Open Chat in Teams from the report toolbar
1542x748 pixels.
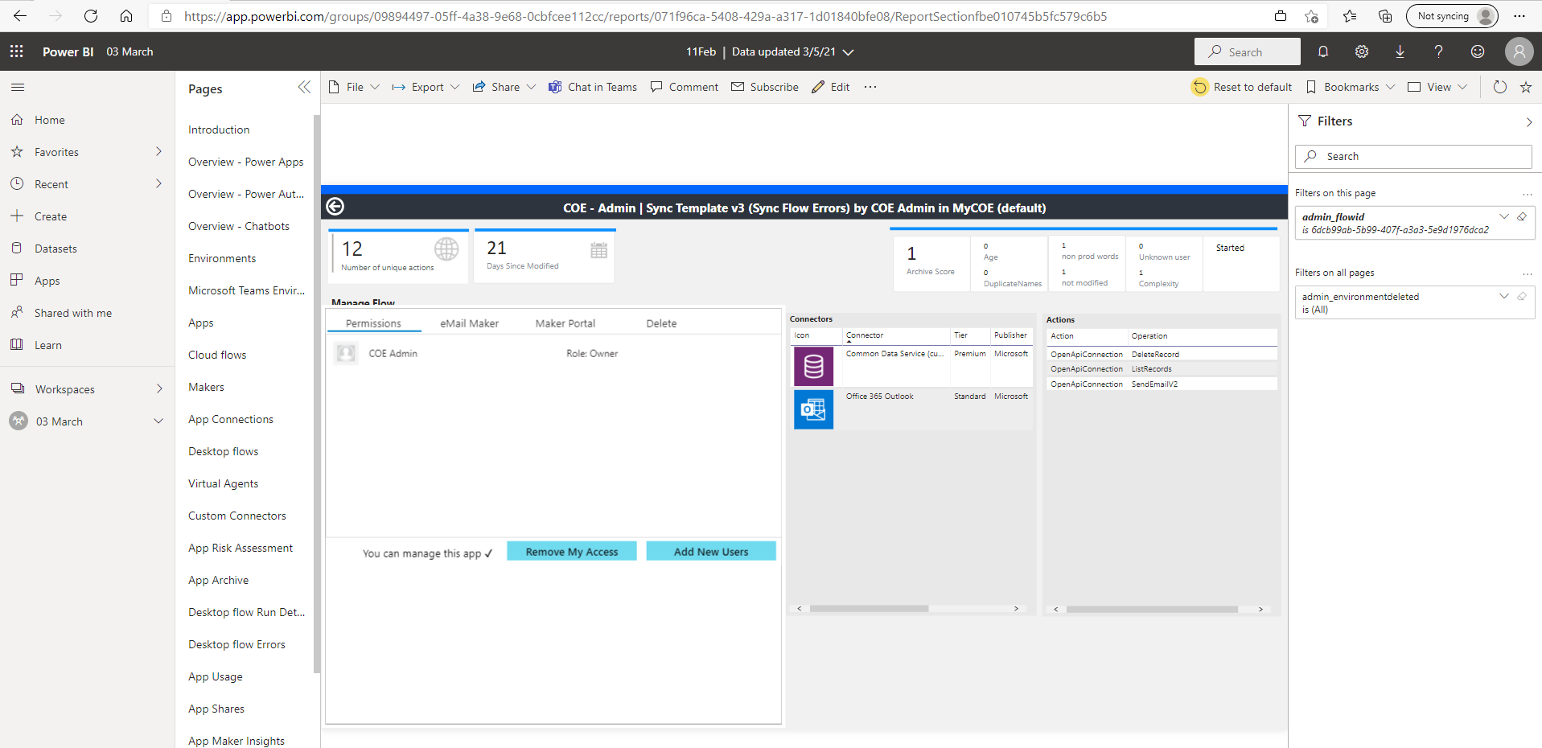[x=593, y=87]
